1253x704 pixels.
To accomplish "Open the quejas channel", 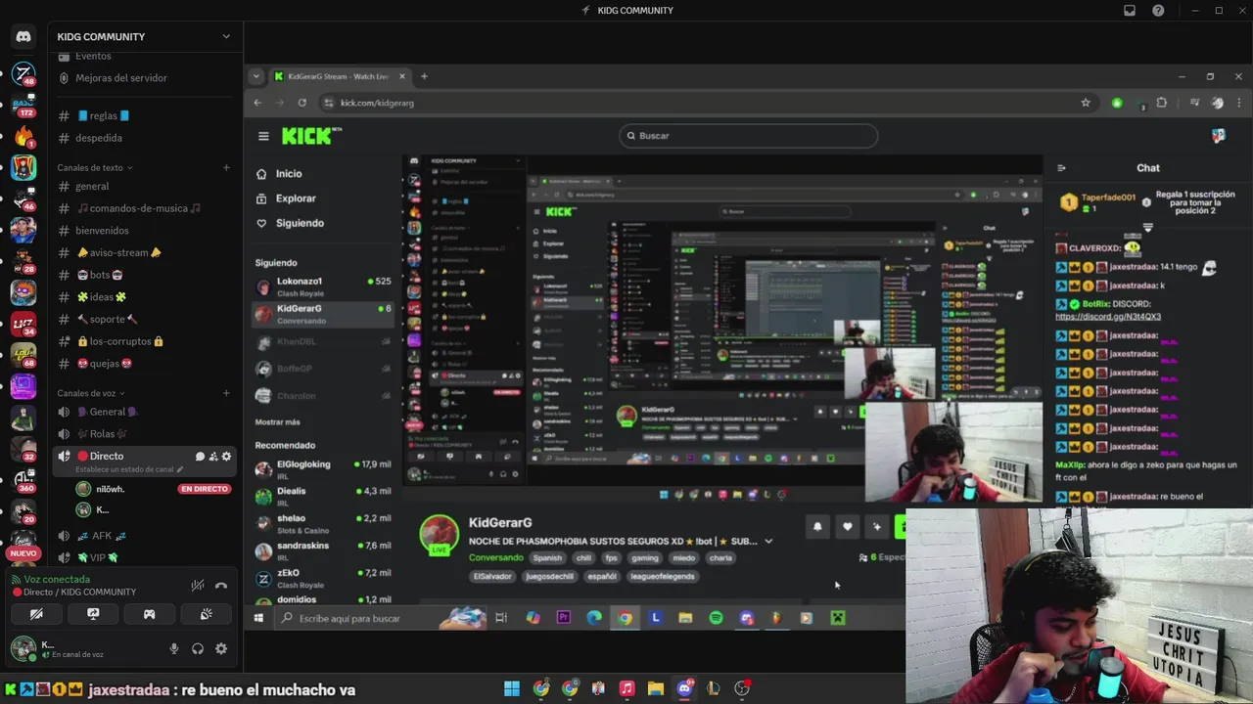I will pos(104,364).
